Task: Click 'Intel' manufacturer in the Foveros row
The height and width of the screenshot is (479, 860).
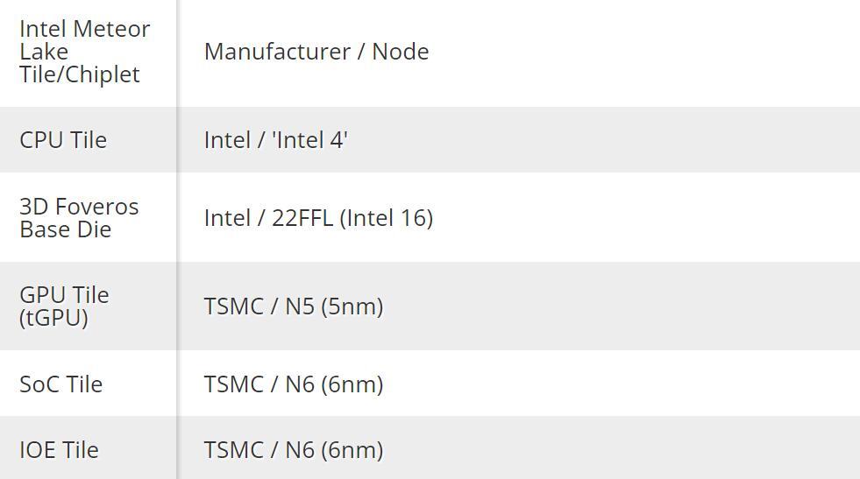Action: [x=227, y=218]
